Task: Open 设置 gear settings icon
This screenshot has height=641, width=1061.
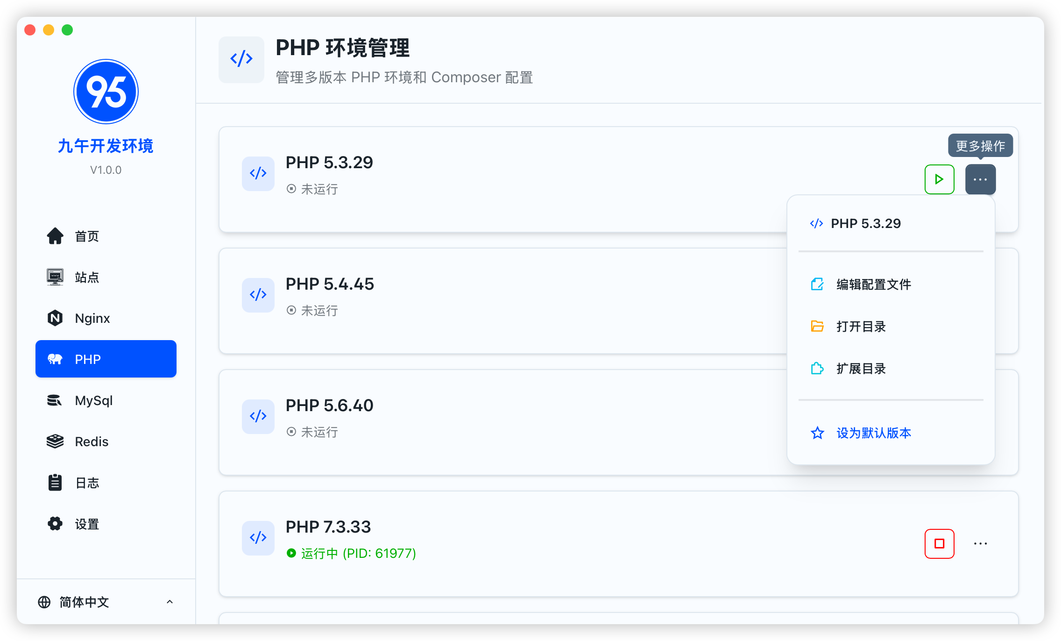Action: click(55, 524)
